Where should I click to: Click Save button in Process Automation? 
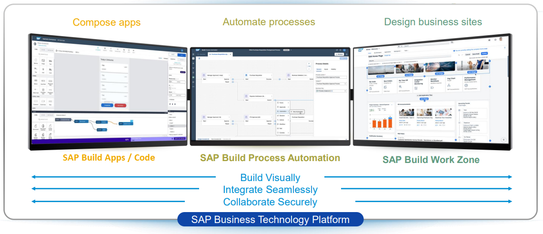(x=342, y=58)
